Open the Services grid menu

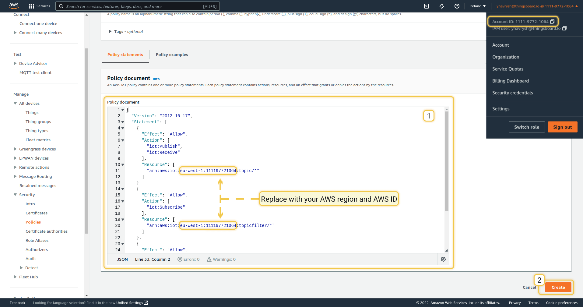pos(39,6)
